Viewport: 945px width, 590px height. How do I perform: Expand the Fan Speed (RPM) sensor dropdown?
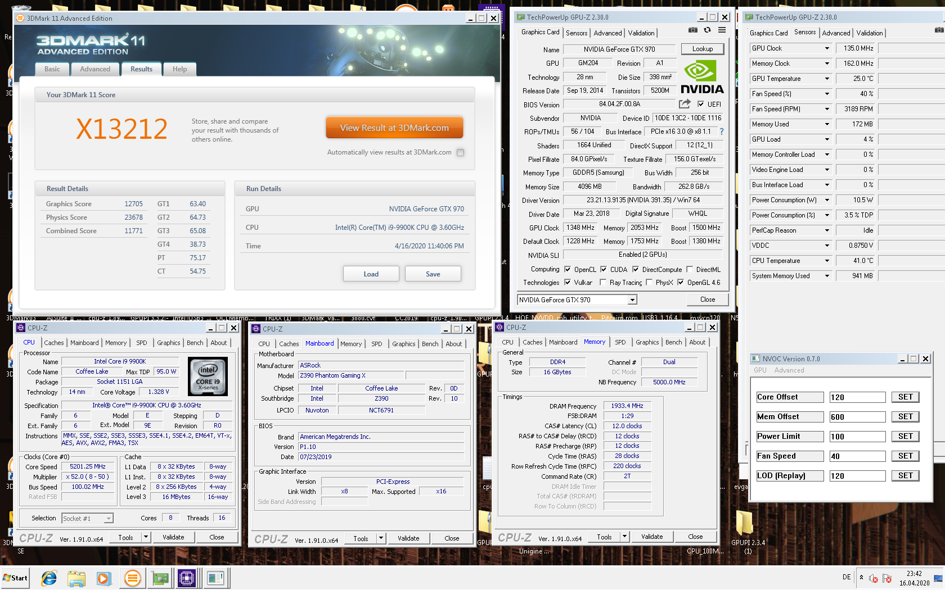click(x=827, y=109)
